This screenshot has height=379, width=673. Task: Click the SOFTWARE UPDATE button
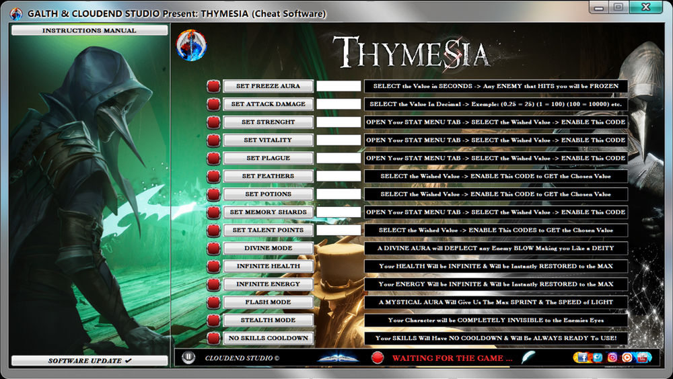[x=90, y=361]
